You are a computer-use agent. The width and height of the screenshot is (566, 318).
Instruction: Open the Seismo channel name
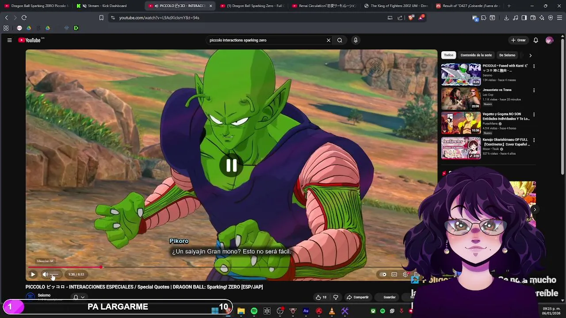pos(44,295)
